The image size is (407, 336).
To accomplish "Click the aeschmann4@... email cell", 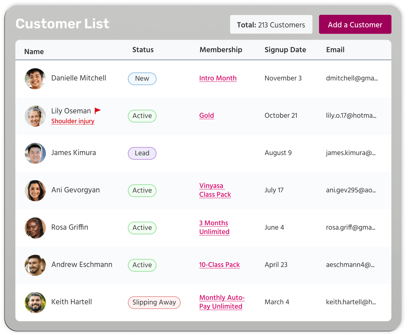I will (350, 265).
